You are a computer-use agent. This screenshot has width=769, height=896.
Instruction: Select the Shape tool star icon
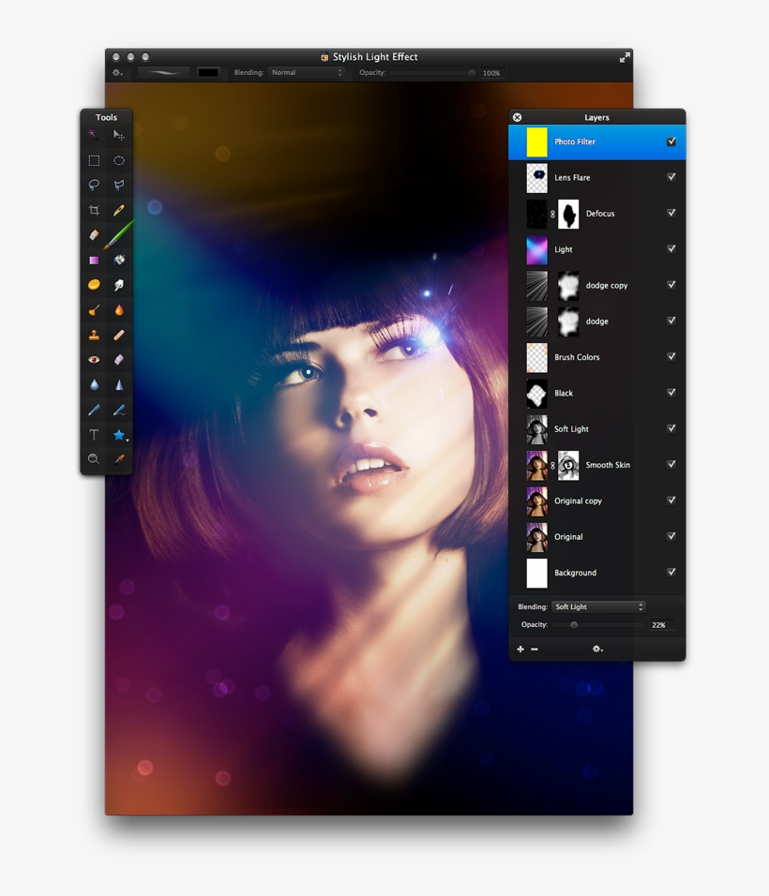pyautogui.click(x=119, y=434)
